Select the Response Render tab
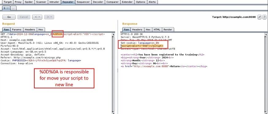The width and height of the screenshot is (268, 114). click(168, 30)
